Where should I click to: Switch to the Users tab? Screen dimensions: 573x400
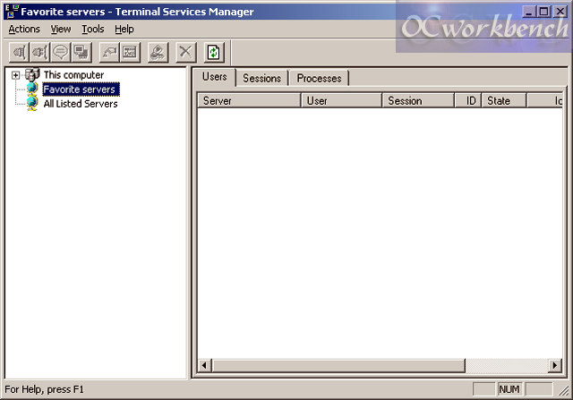(215, 77)
